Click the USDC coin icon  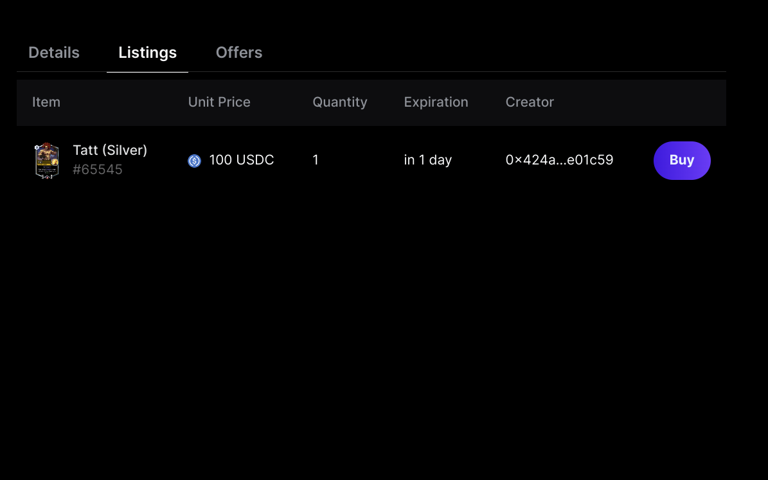pyautogui.click(x=194, y=161)
